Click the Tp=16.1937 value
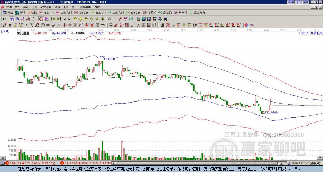The width and height of the screenshot is (323, 172). click(40, 33)
